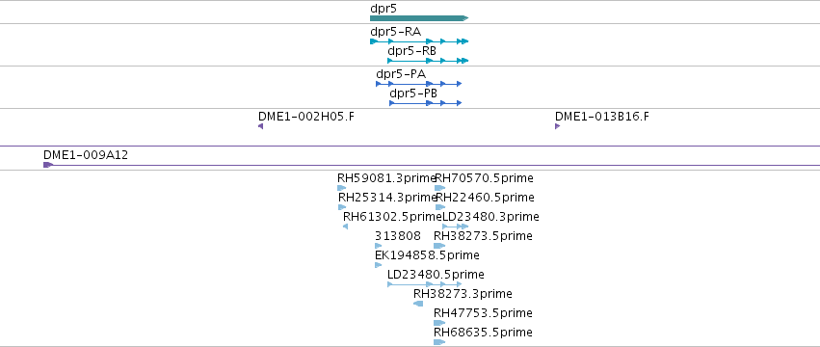
Task: Click the RH59081.3prime label
Action: tap(386, 178)
